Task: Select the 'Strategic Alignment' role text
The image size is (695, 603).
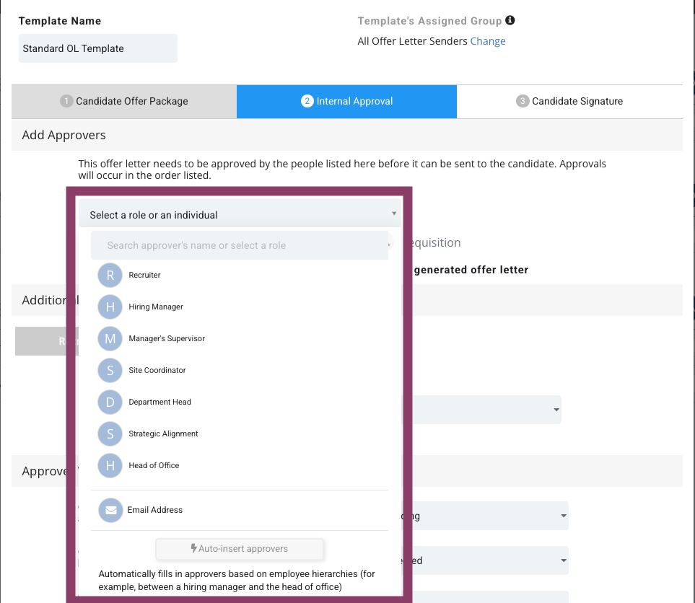Action: click(163, 433)
